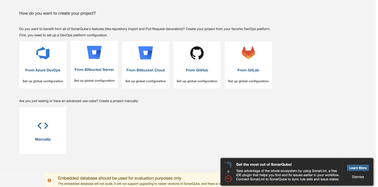378x187 pixels.
Task: Click text 'First, you need to set up a DevOps platform configuration.'
Action: tap(63, 35)
